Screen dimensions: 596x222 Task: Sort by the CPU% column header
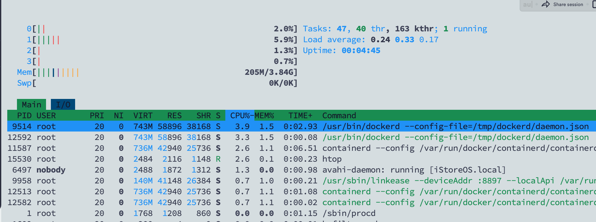[240, 116]
